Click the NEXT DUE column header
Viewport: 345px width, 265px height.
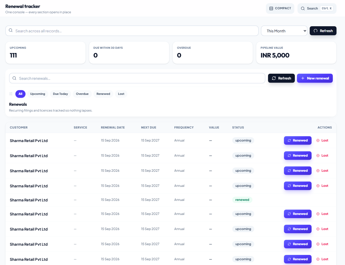tap(149, 127)
